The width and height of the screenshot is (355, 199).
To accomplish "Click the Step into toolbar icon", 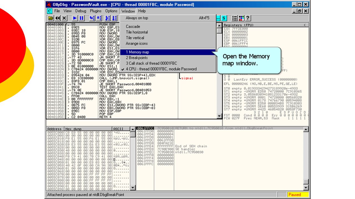I will 92,18.
